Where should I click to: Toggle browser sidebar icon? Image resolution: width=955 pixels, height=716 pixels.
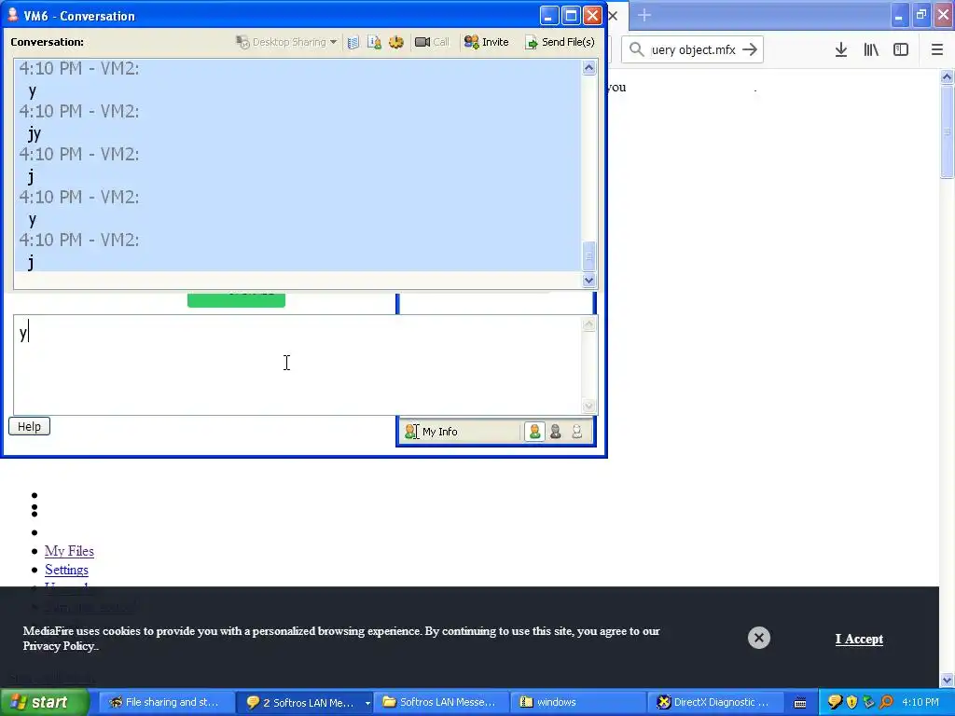pyautogui.click(x=901, y=50)
